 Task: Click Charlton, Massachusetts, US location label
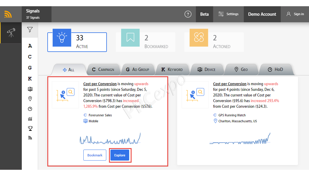click(x=238, y=121)
